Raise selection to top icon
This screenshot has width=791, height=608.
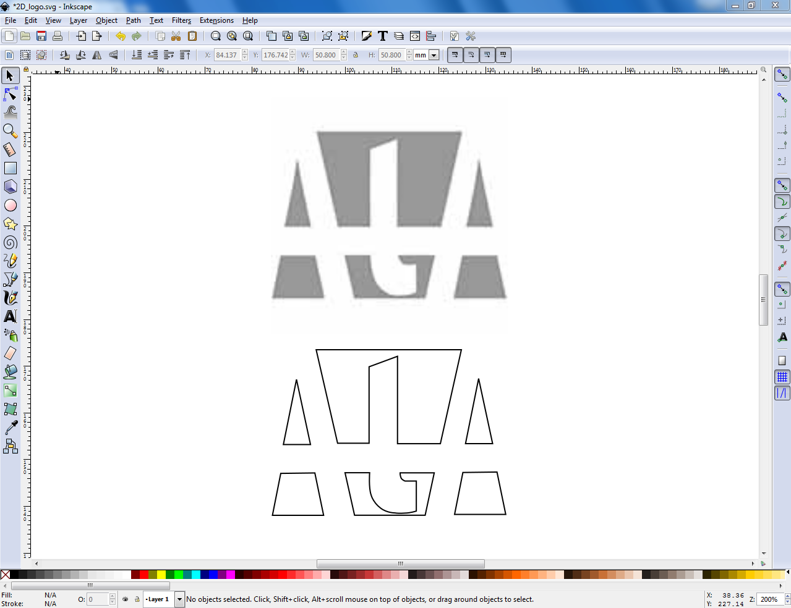point(185,55)
